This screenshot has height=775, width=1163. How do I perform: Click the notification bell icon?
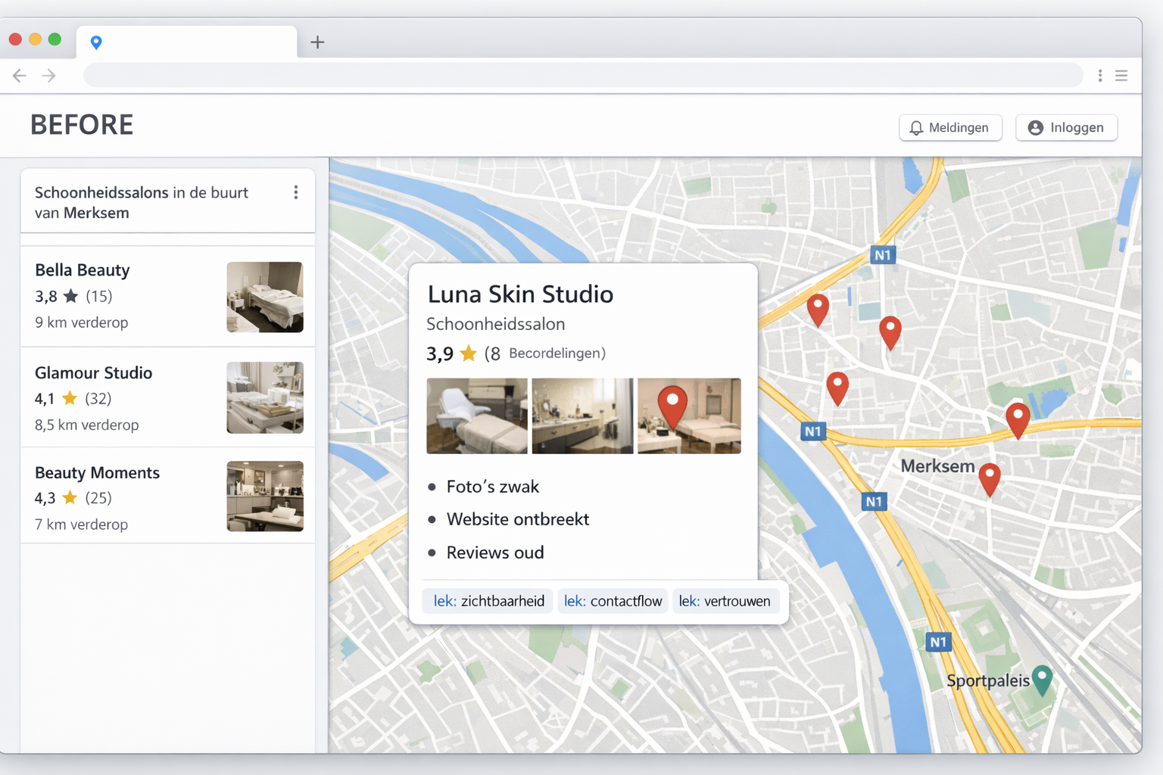[x=917, y=128]
